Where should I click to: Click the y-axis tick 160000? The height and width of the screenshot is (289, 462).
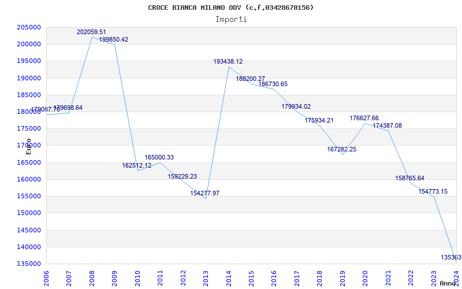point(29,179)
